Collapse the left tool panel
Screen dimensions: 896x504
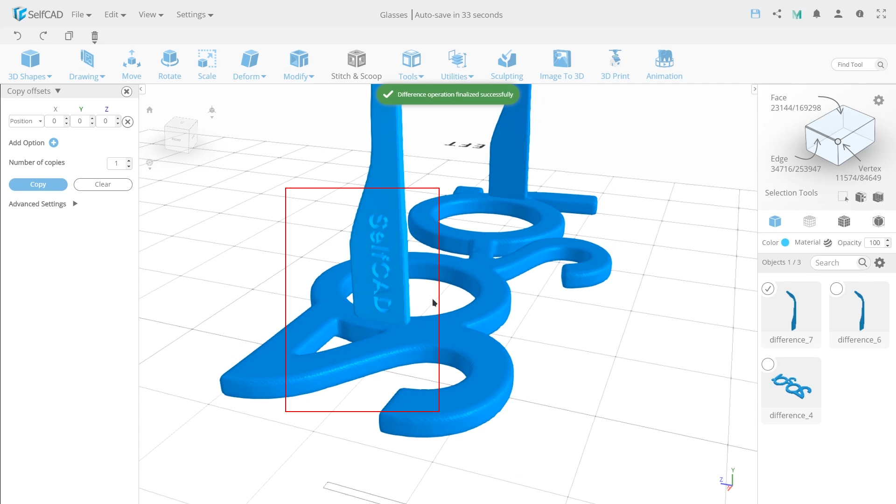141,89
